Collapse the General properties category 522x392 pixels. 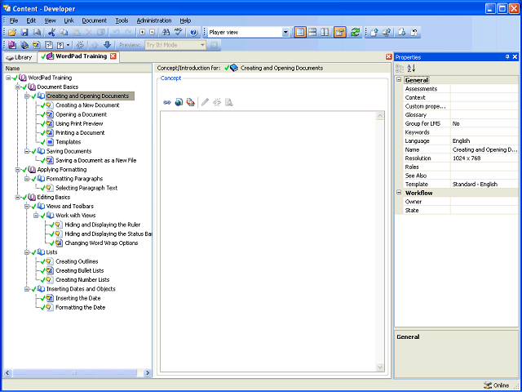tap(399, 80)
